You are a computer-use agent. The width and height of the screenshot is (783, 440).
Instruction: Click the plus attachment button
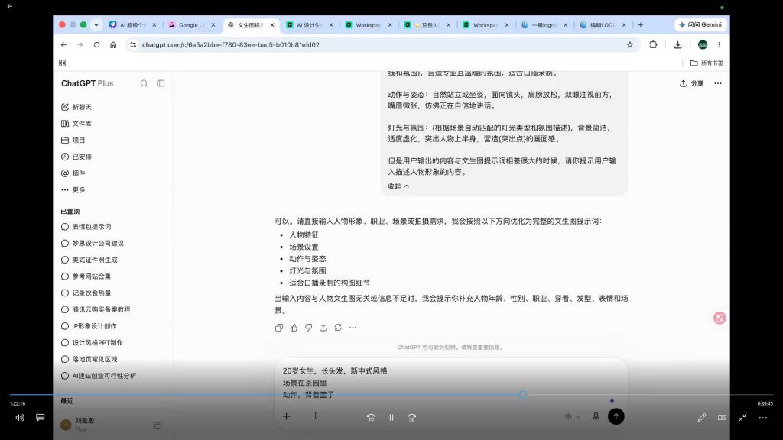click(286, 416)
